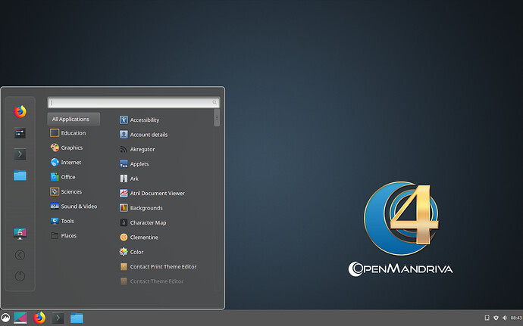Select the Sound & Video category
This screenshot has height=326, width=523.
74,206
